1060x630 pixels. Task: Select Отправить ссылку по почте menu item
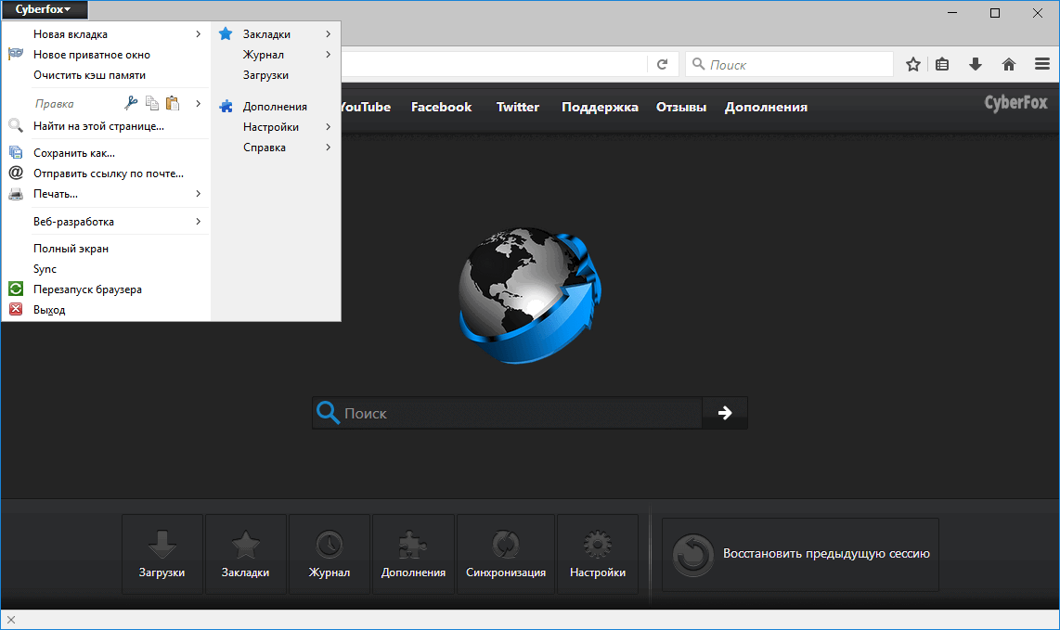coord(106,174)
